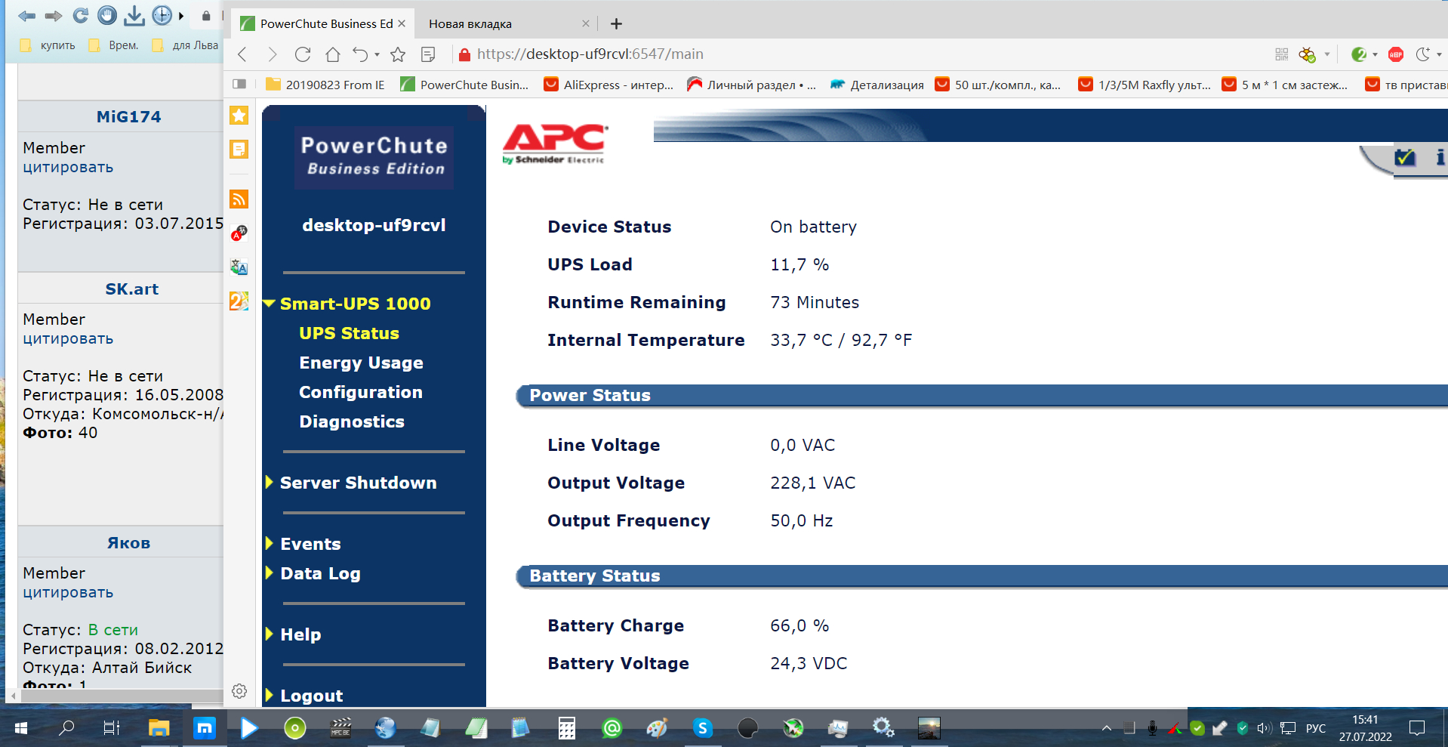
Task: Expand the Server Shutdown section
Action: point(269,483)
